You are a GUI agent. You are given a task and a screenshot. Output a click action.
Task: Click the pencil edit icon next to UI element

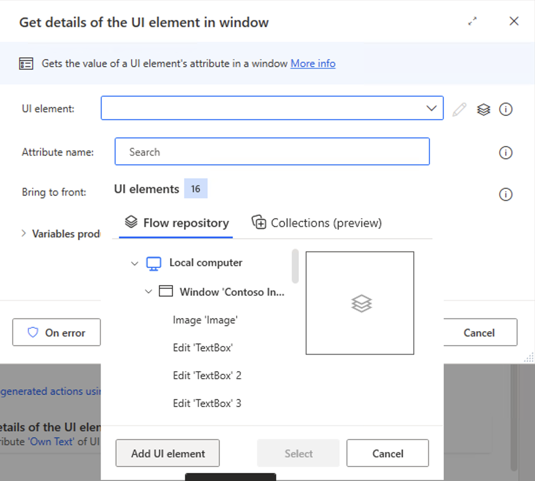(459, 109)
